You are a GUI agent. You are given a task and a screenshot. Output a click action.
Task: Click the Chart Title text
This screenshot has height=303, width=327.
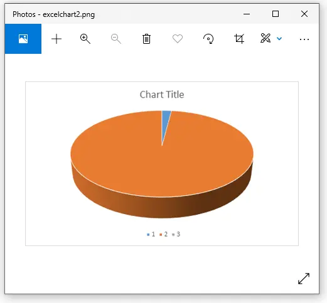pyautogui.click(x=162, y=95)
